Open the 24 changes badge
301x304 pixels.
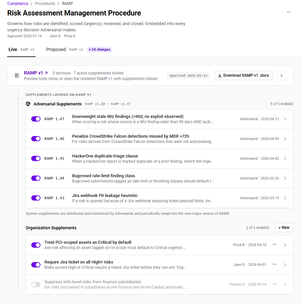coord(99,50)
